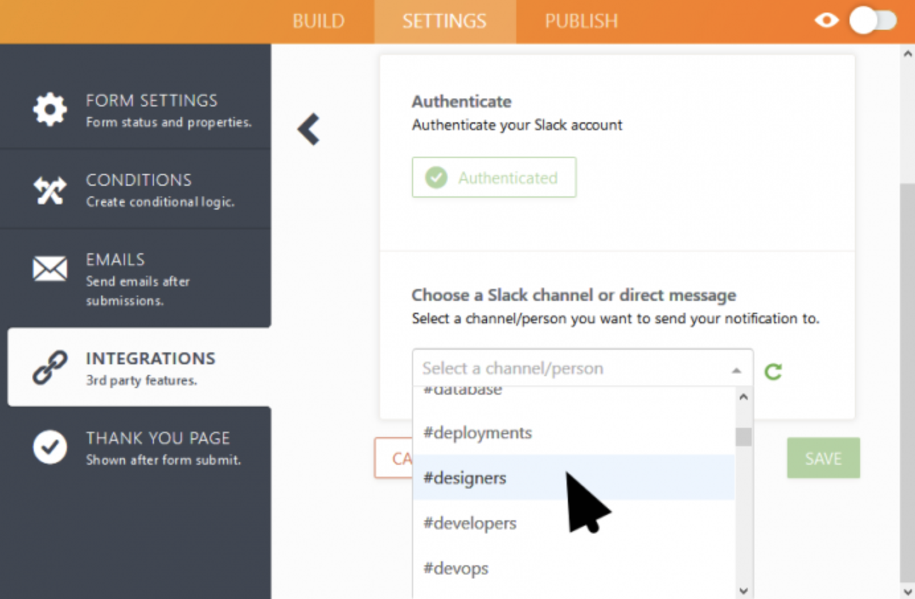The image size is (915, 599).
Task: Go back with the left chevron arrow
Action: click(x=309, y=129)
